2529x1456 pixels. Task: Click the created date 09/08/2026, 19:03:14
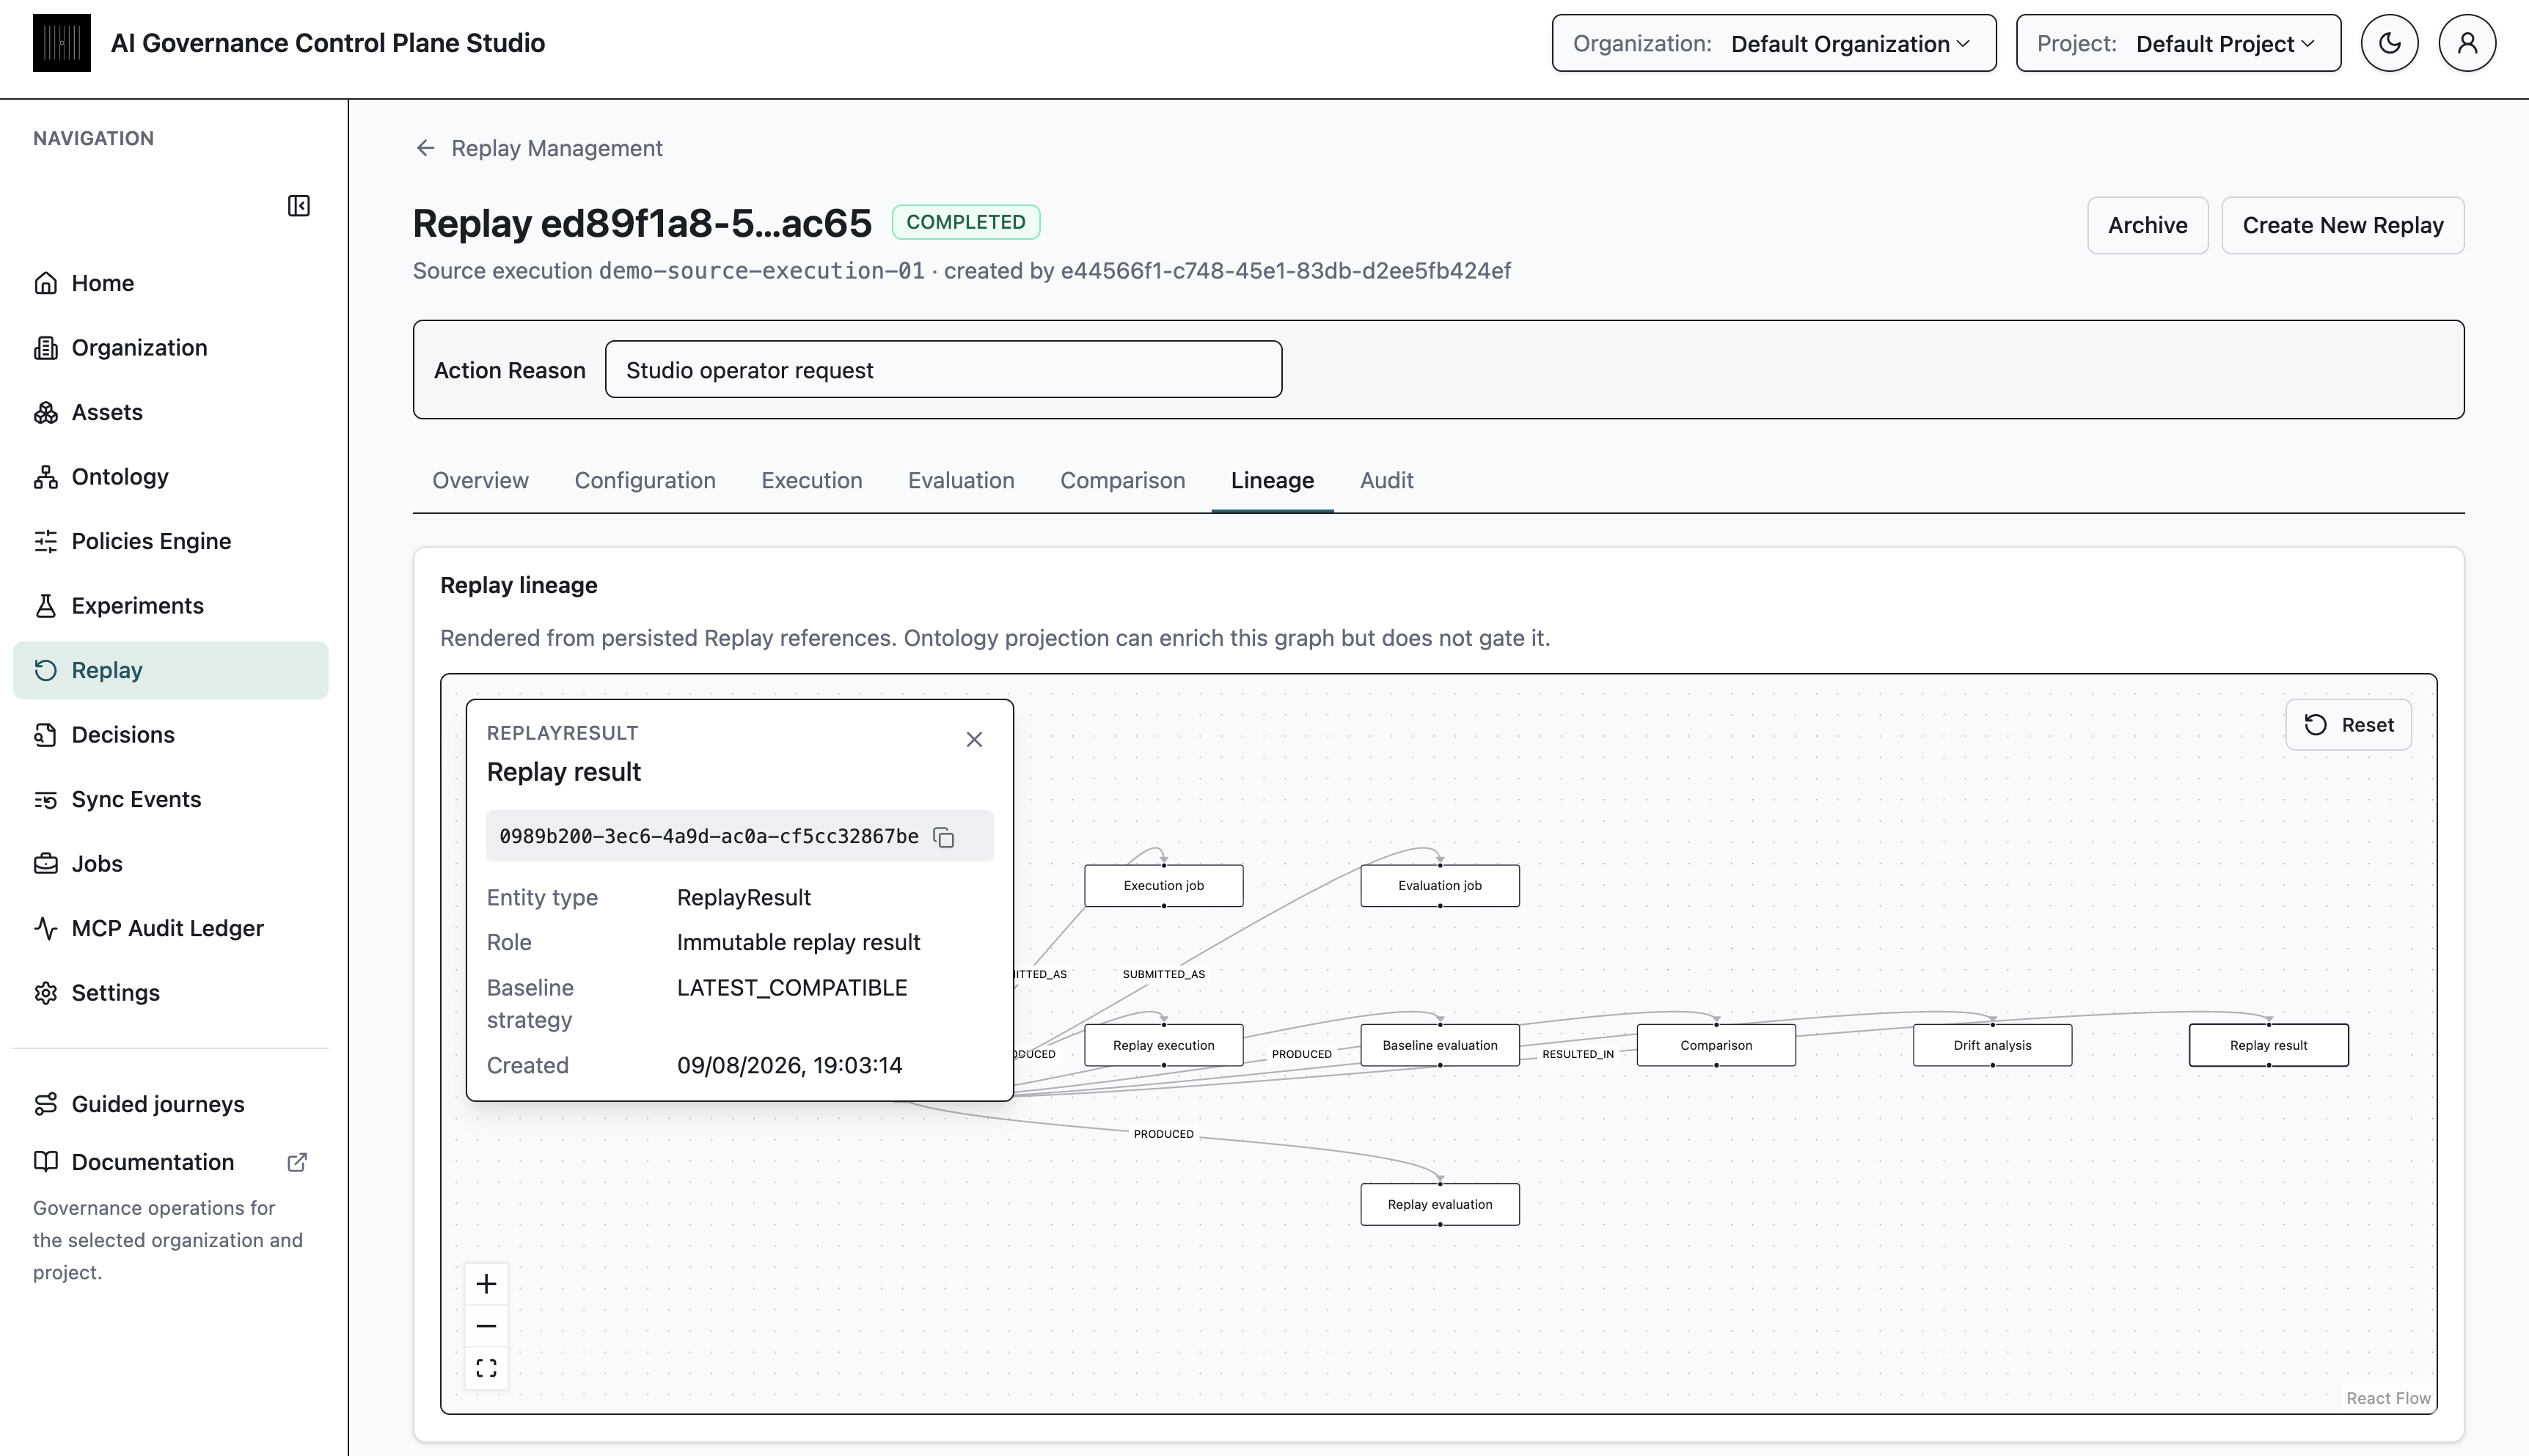coord(789,1066)
